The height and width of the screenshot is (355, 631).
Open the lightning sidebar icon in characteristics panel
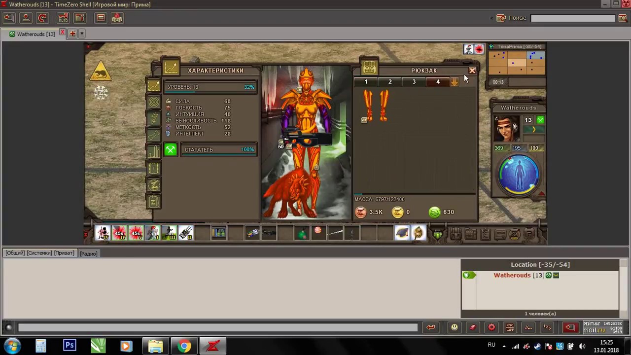coord(154,119)
